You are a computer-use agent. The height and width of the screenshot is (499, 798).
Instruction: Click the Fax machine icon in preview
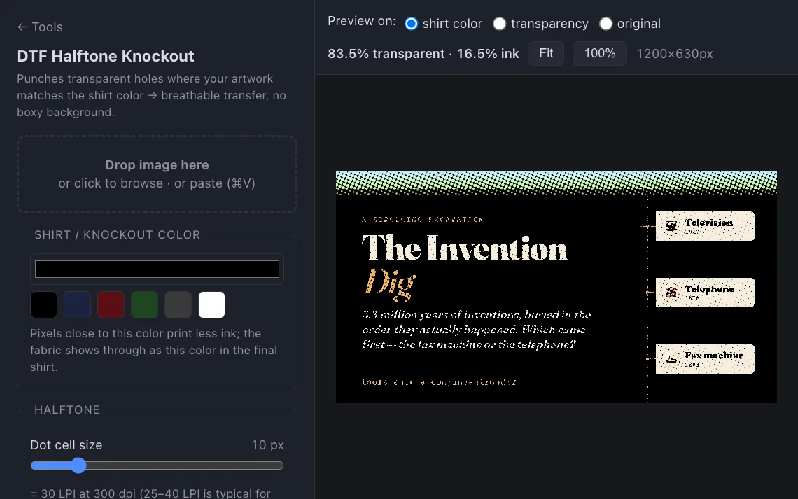[671, 359]
